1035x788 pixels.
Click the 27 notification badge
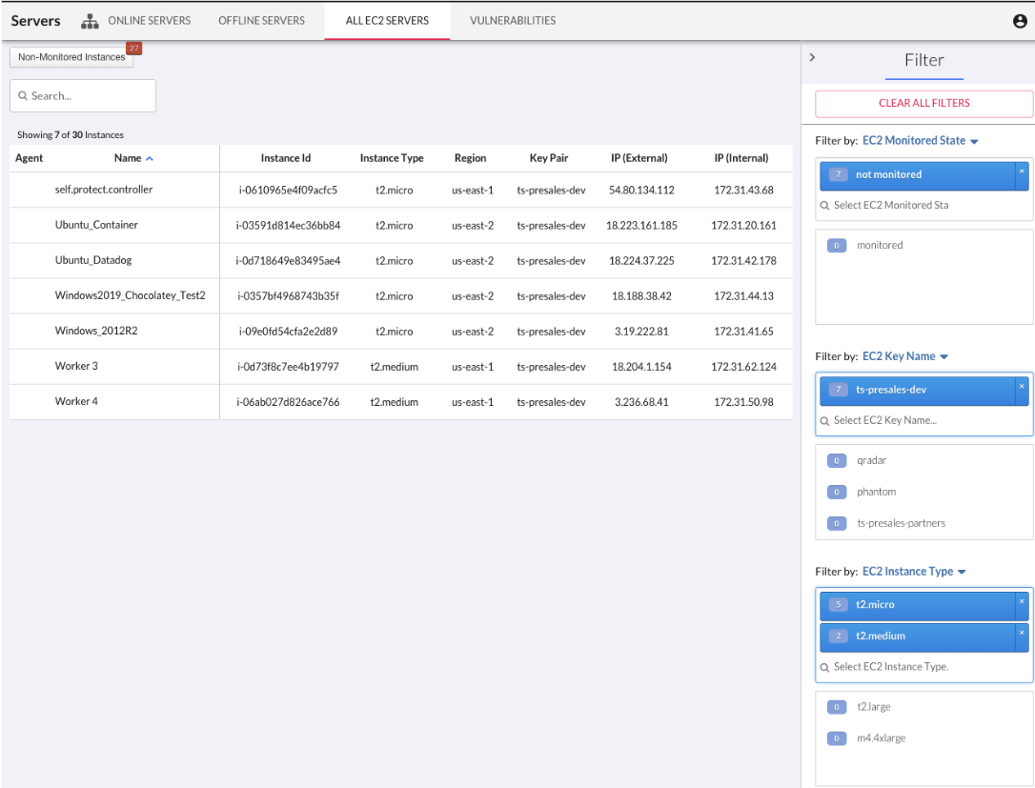tap(134, 49)
